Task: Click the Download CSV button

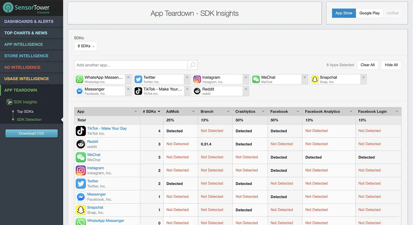Action: (x=32, y=133)
